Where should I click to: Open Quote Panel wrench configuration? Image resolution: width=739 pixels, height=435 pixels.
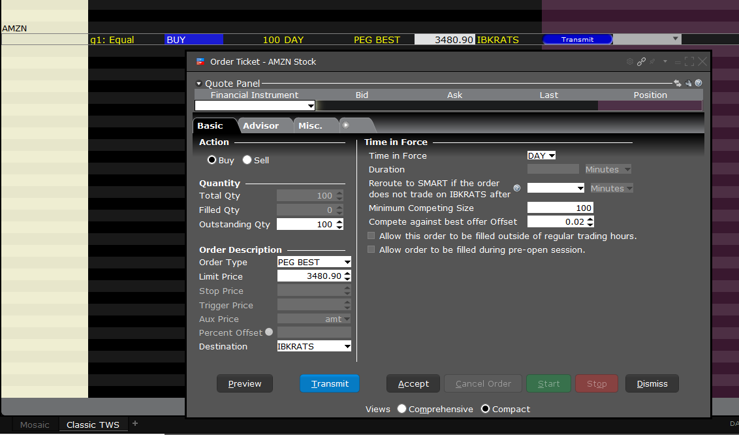(x=688, y=84)
